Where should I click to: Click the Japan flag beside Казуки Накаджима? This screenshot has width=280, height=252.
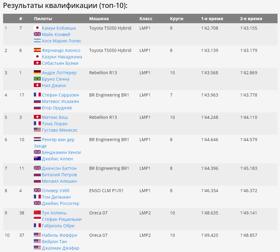pos(37,57)
